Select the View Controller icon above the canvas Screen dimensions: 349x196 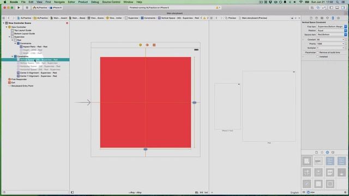click(x=141, y=45)
